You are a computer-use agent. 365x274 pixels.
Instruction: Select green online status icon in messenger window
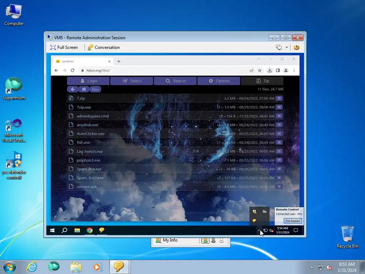click(206, 240)
